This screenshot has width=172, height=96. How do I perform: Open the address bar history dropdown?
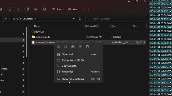[x=74, y=19]
